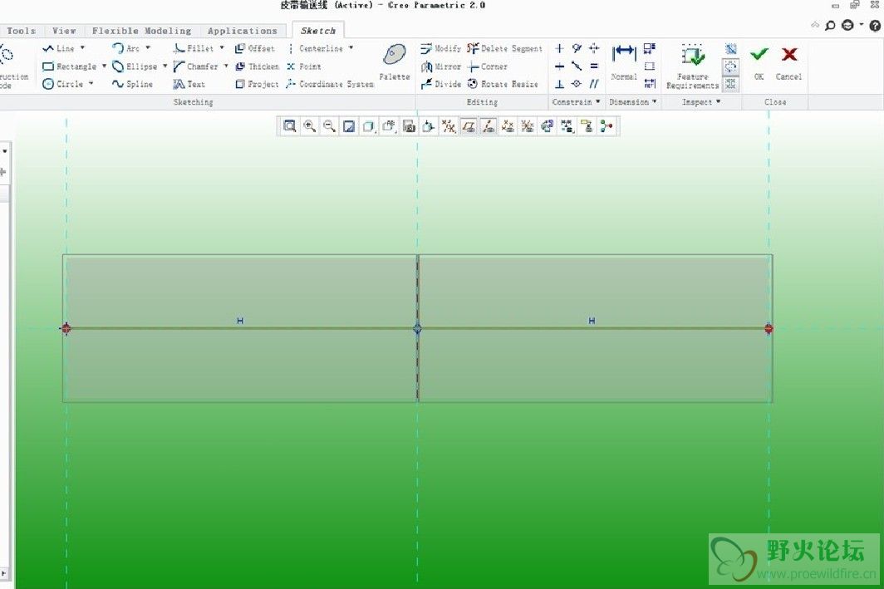Screen dimensions: 884x589
Task: Toggle Shade Closed Loops
Action: pyautogui.click(x=730, y=84)
